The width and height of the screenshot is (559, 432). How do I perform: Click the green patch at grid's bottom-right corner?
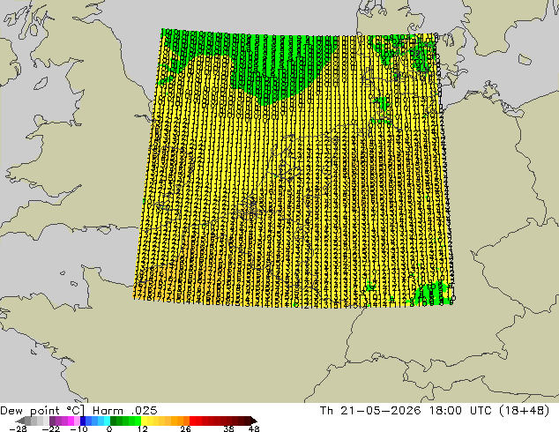[431, 293]
